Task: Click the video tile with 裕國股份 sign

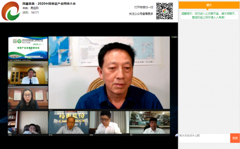Action: tap(68, 122)
